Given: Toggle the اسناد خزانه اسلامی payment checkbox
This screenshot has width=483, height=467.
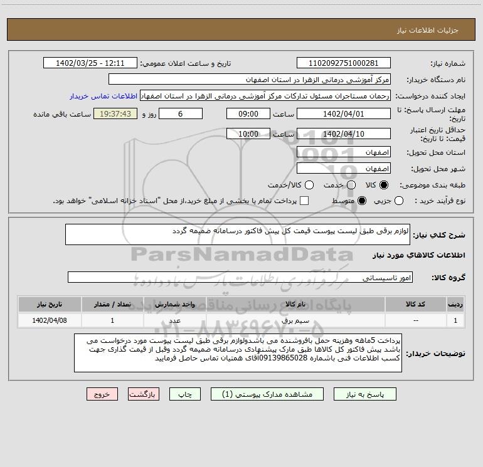Looking at the screenshot, I should tap(304, 201).
